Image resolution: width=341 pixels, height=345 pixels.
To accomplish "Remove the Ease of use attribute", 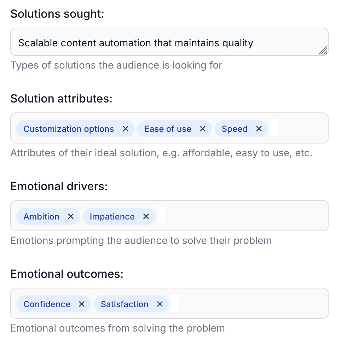I will point(202,129).
